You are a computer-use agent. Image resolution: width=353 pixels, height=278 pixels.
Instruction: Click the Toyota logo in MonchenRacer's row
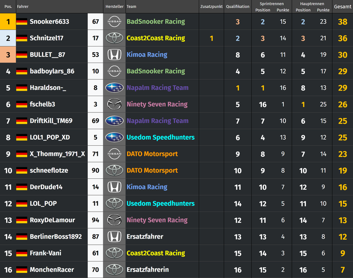(x=115, y=270)
